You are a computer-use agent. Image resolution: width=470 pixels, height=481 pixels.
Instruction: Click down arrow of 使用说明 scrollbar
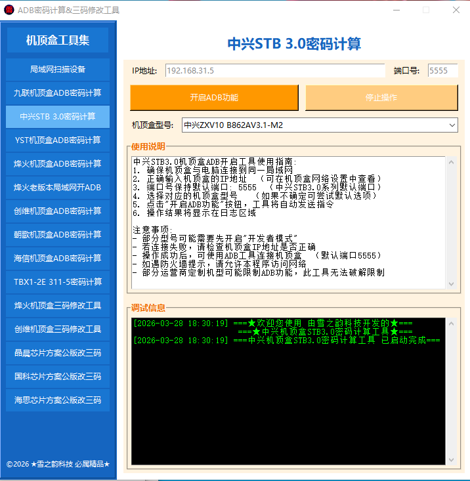click(451, 283)
